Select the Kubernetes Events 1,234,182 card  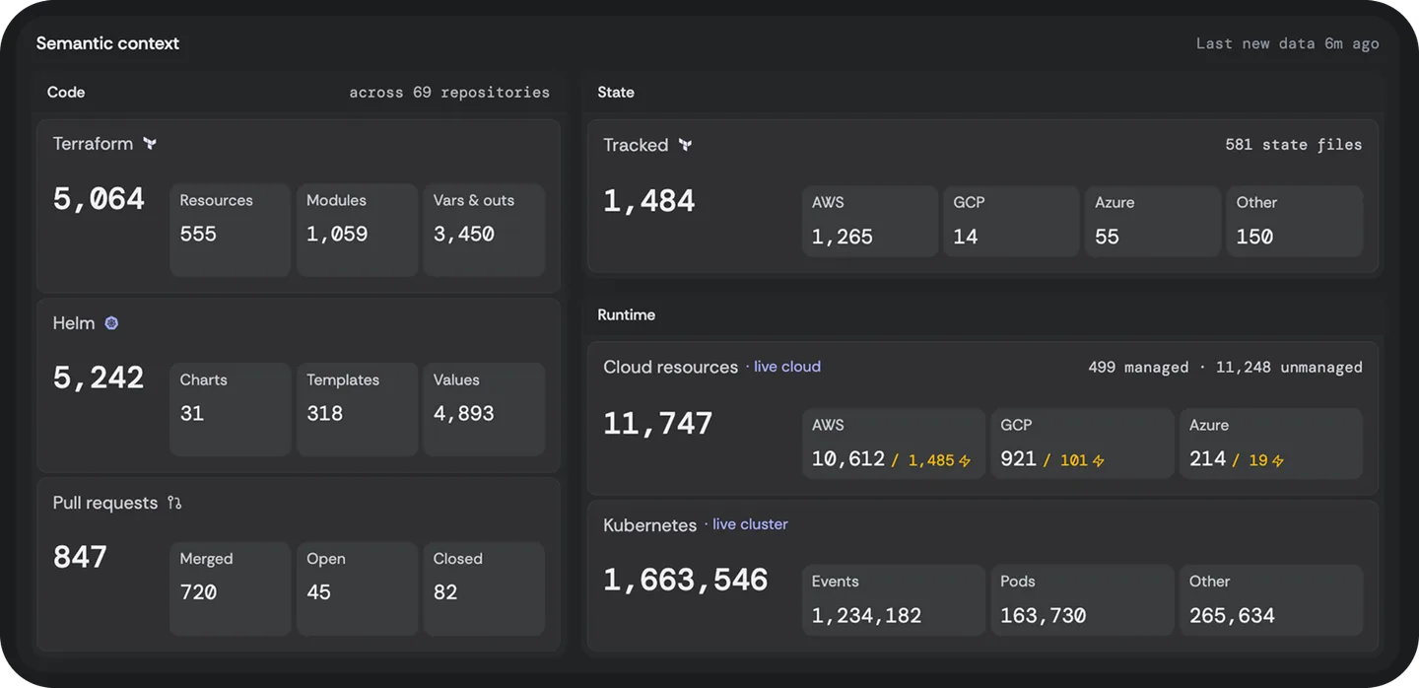click(x=894, y=600)
